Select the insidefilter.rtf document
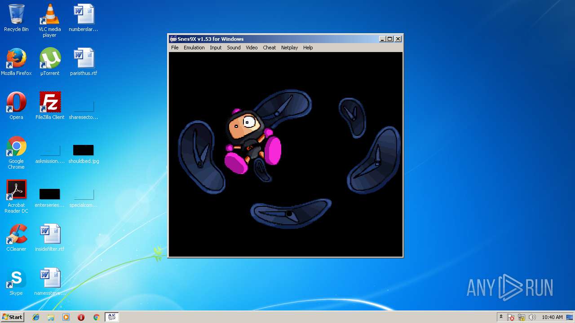 click(49, 238)
